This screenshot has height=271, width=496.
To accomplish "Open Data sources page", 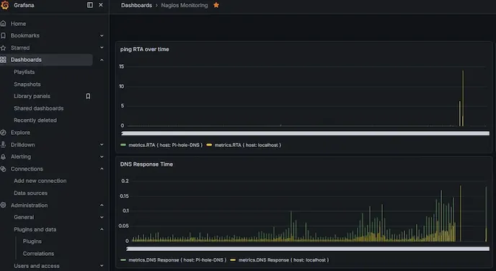I will [30, 193].
